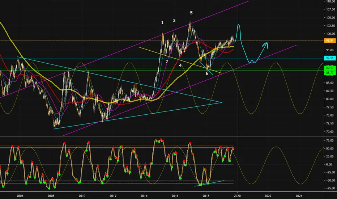The height and width of the screenshot is (199, 337).
Task: Click the 2016 label on time axis
Action: point(175,196)
